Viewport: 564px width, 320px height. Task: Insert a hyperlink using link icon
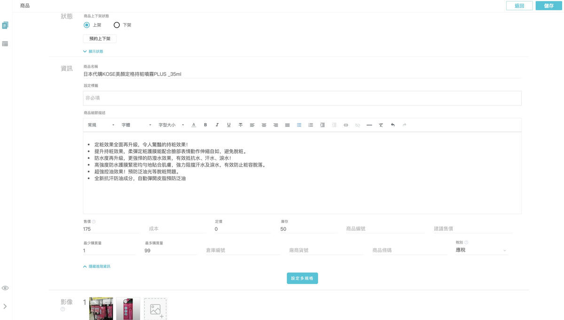346,125
